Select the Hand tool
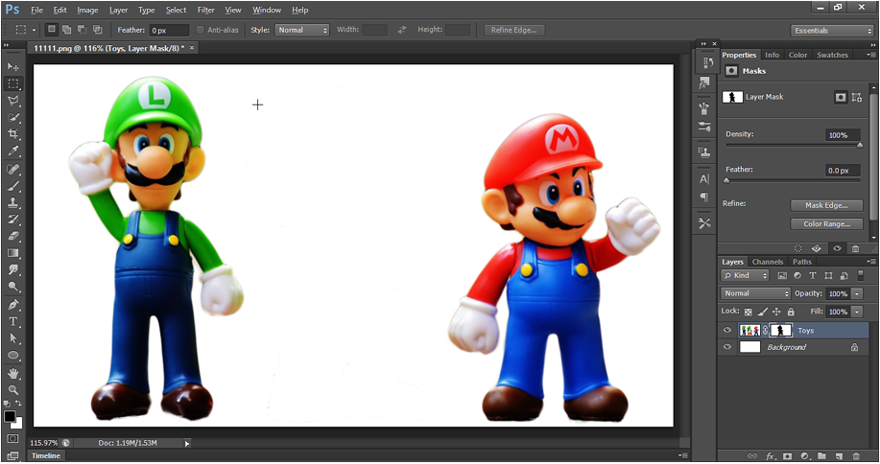 (x=12, y=373)
